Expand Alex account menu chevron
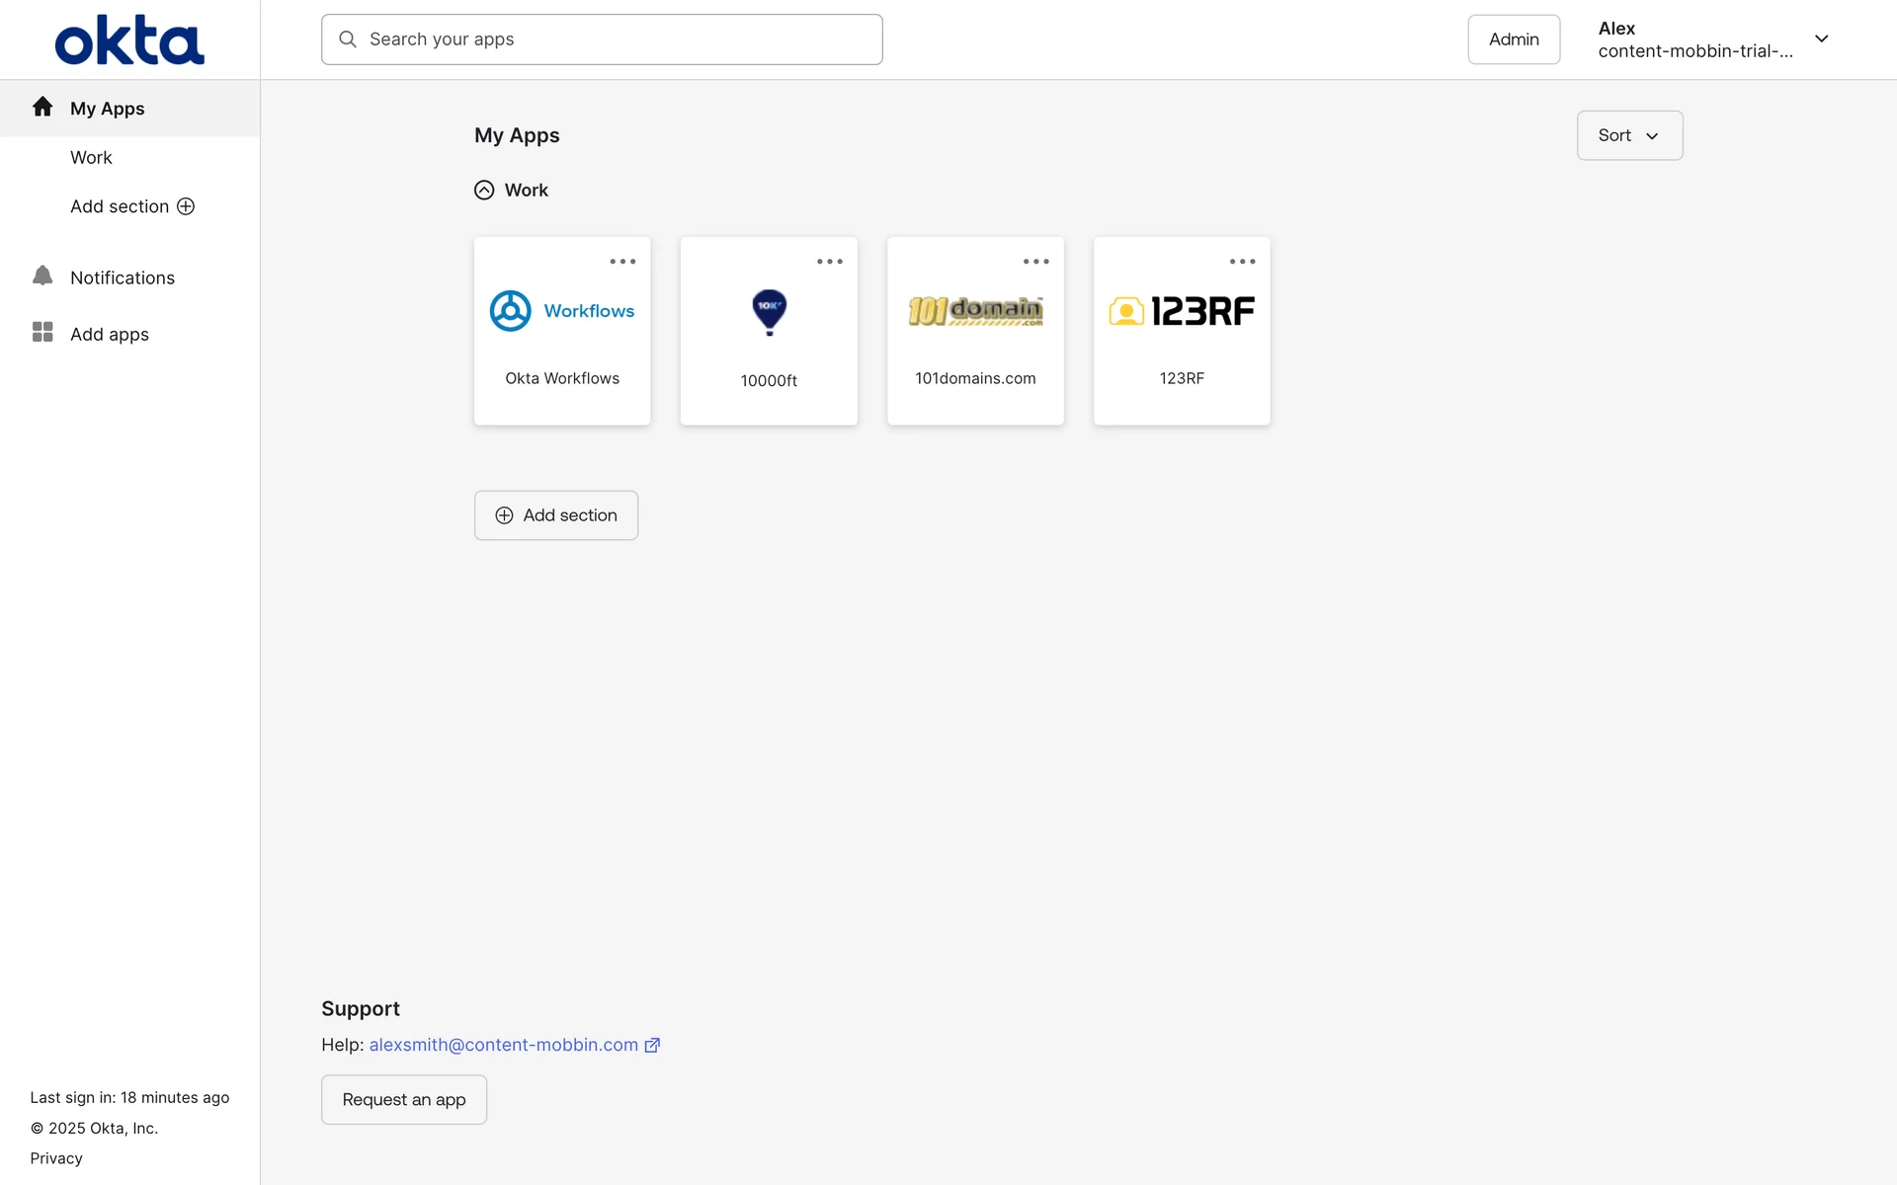1897x1185 pixels. [x=1821, y=39]
